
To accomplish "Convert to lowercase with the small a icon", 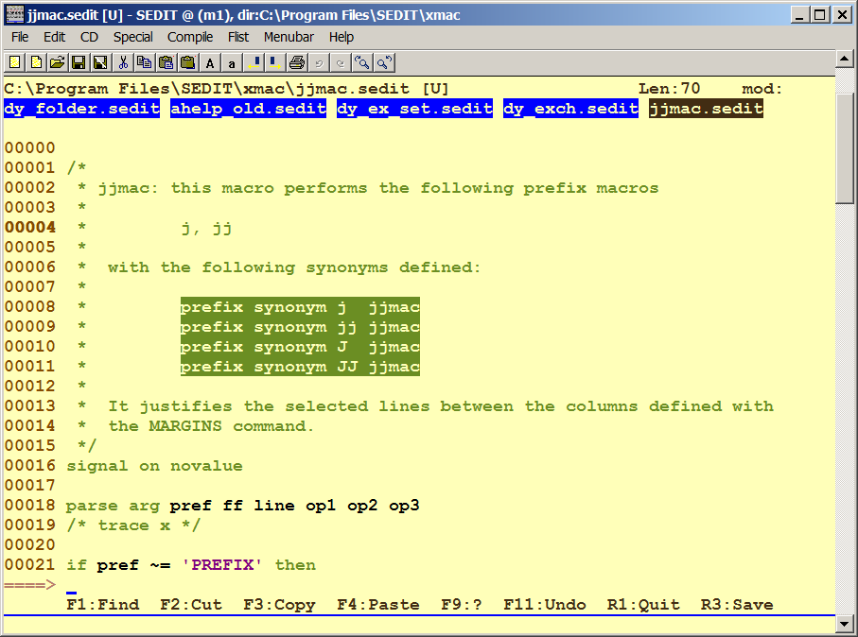I will coord(232,63).
